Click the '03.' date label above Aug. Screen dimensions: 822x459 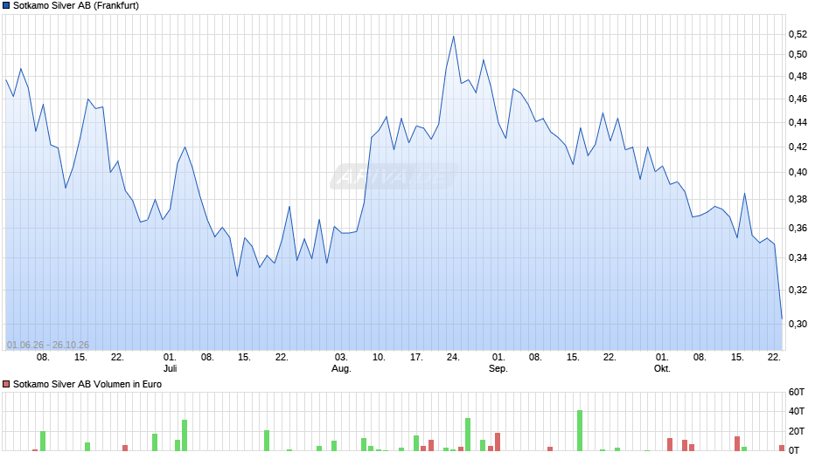pos(341,357)
